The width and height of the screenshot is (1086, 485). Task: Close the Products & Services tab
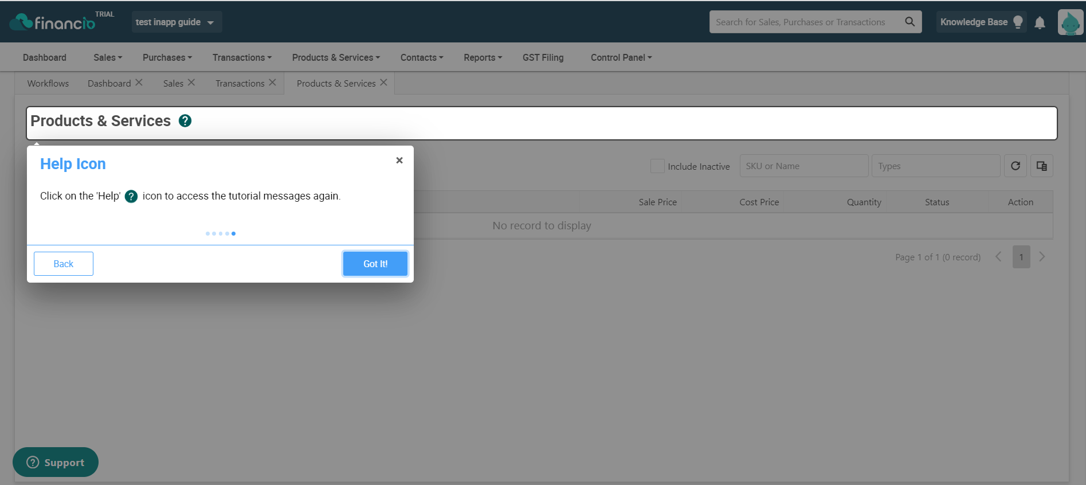pos(384,83)
